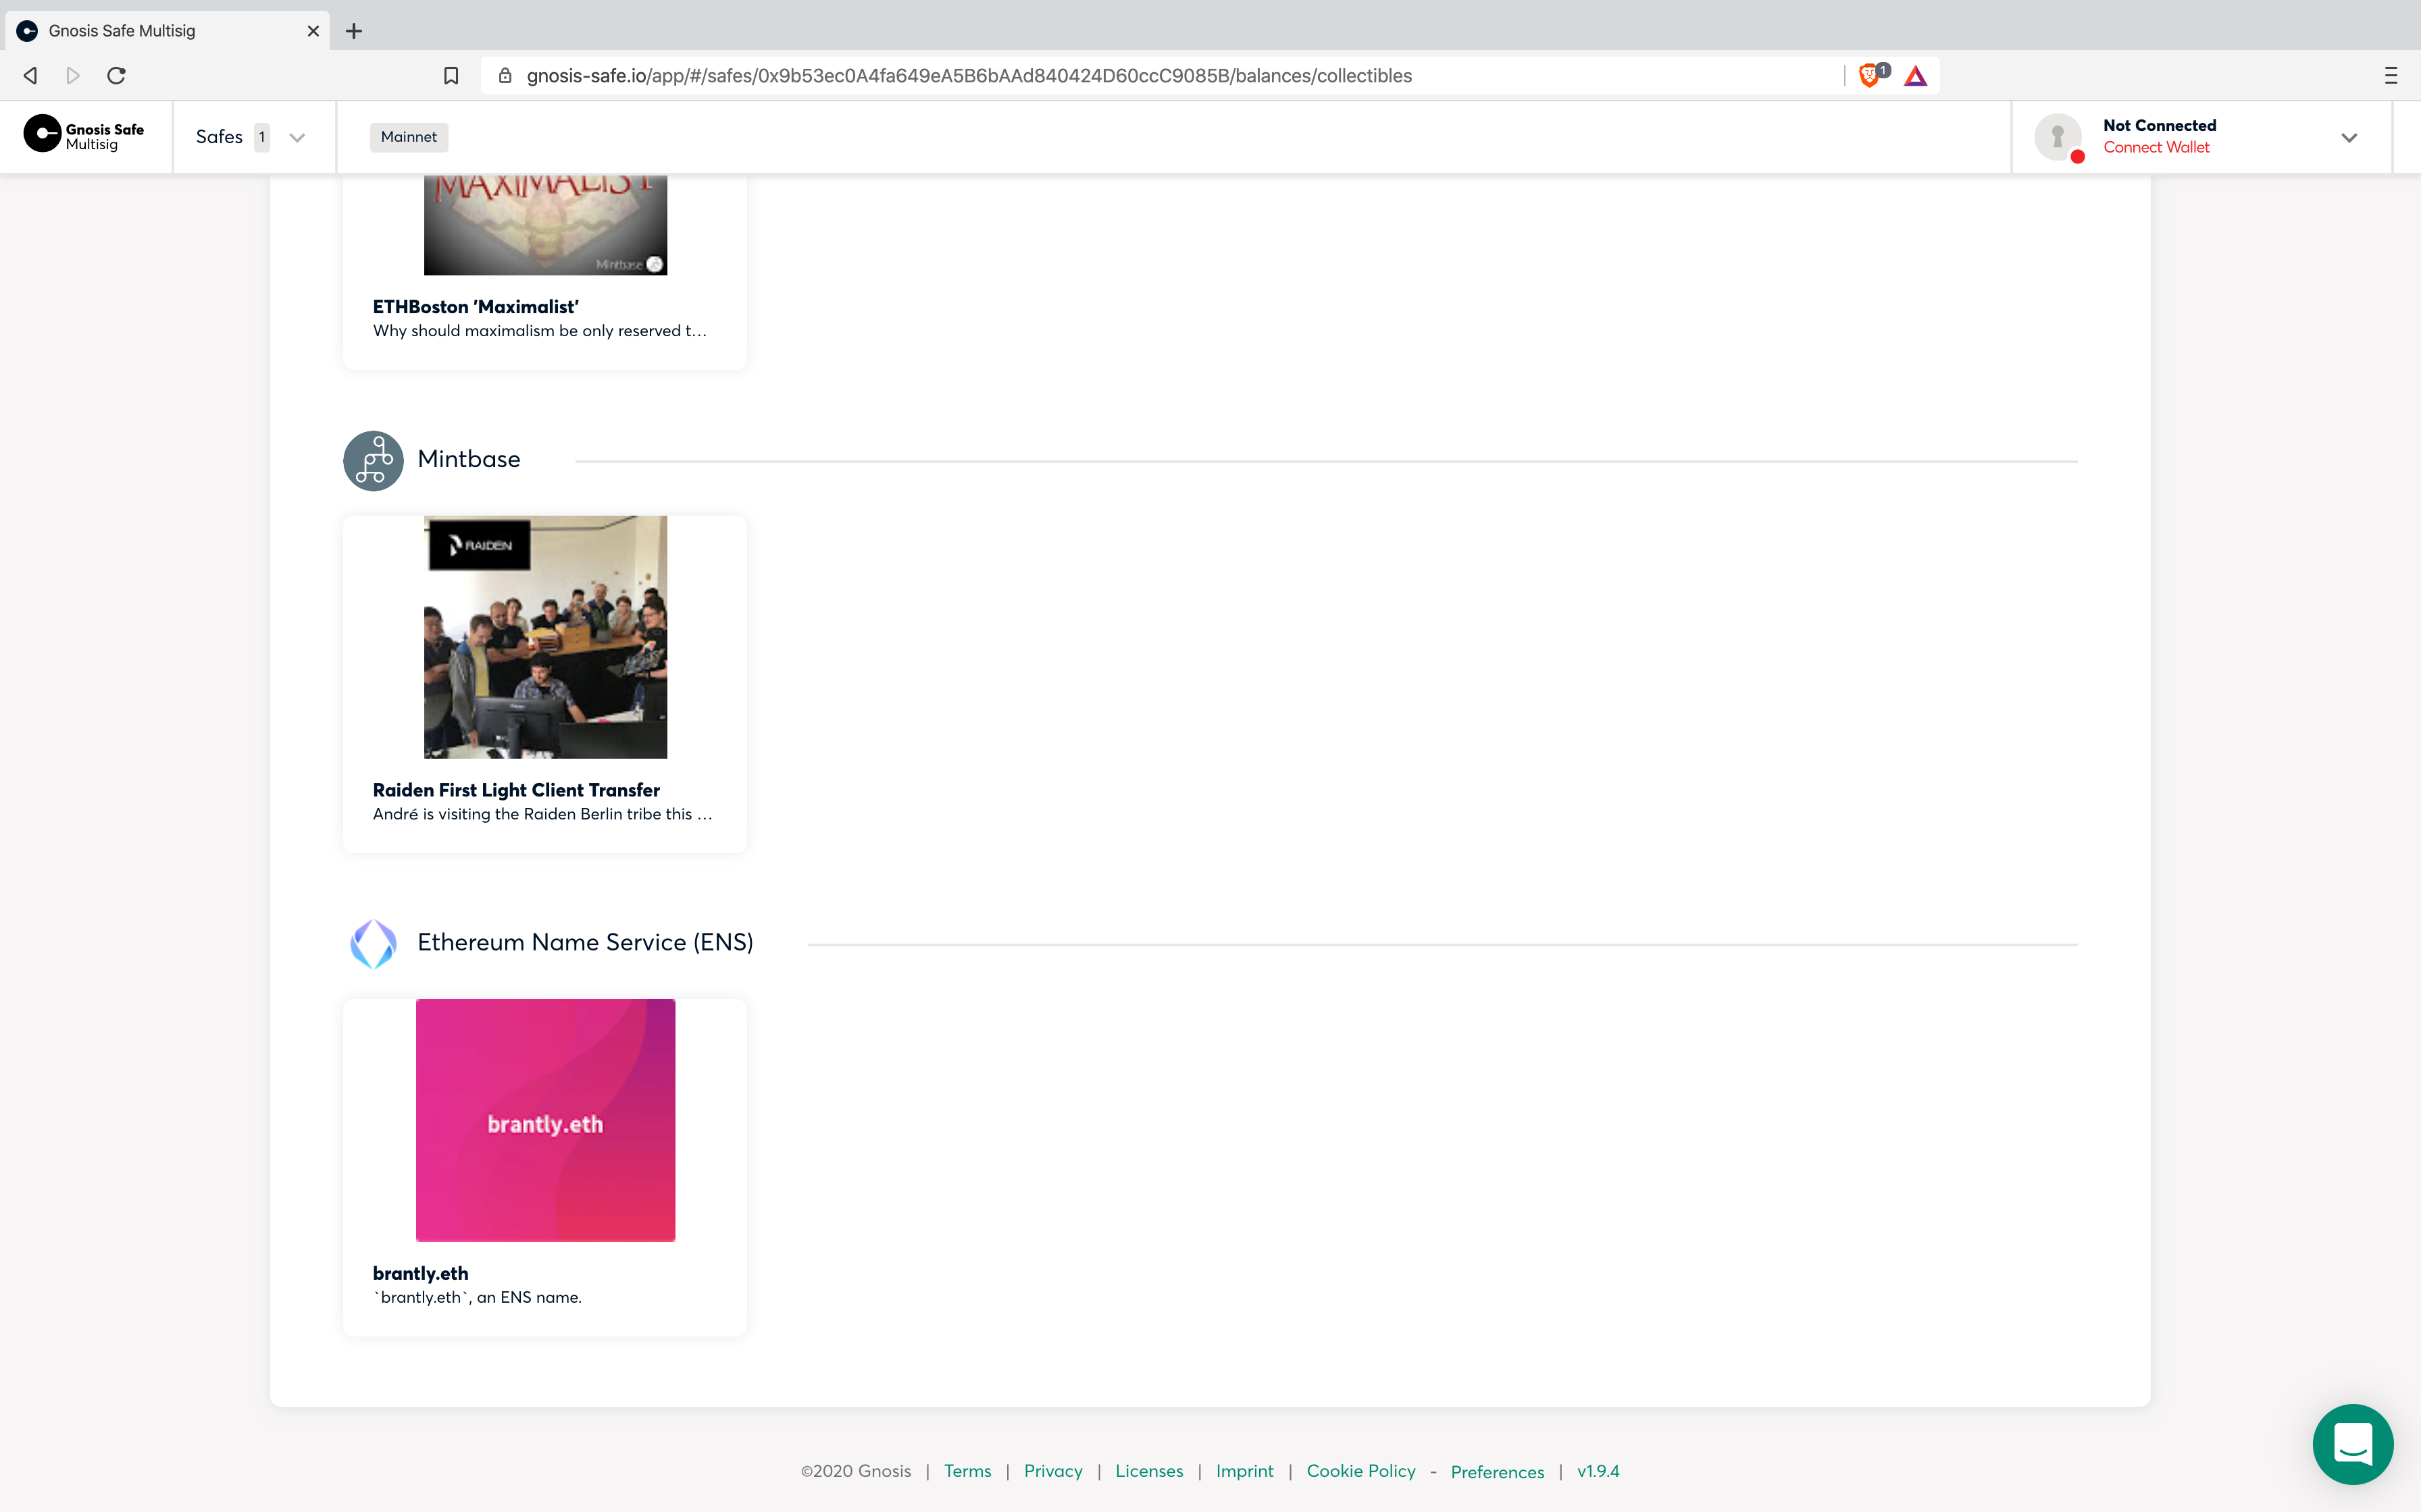Image resolution: width=2421 pixels, height=1512 pixels.
Task: Click the Raiden card description text
Action: click(542, 814)
